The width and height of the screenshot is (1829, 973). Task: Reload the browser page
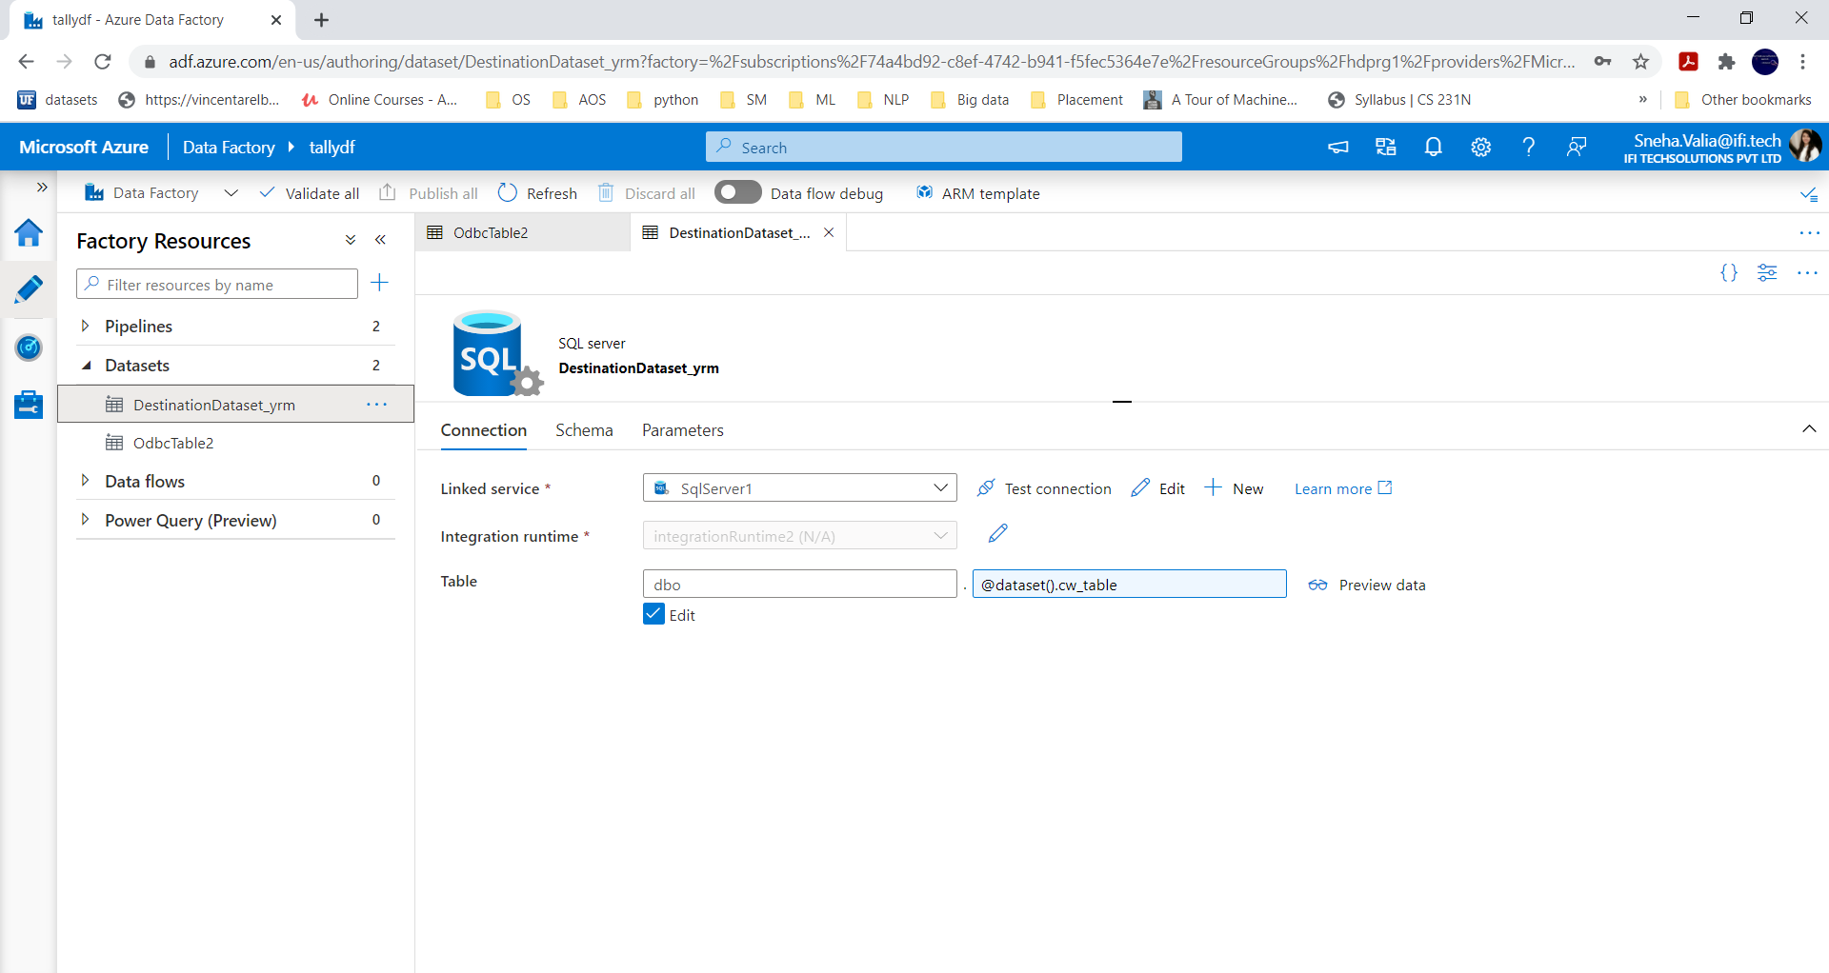[x=103, y=62]
